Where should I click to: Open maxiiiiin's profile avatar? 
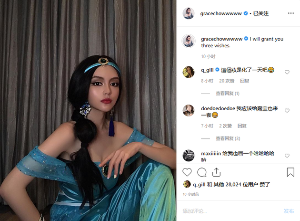(189, 156)
